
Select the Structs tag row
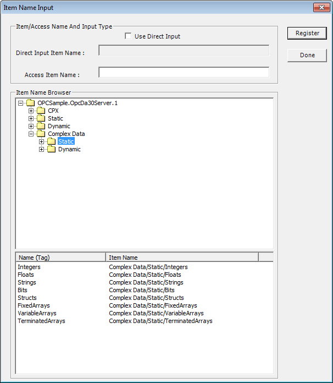pyautogui.click(x=27, y=298)
